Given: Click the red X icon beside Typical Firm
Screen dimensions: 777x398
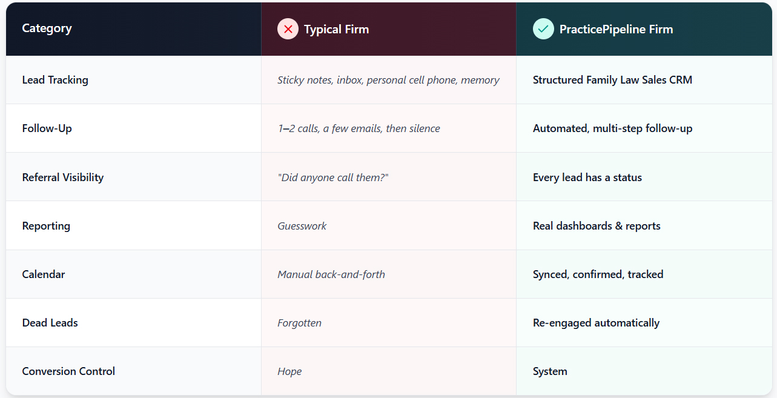Looking at the screenshot, I should tap(288, 29).
